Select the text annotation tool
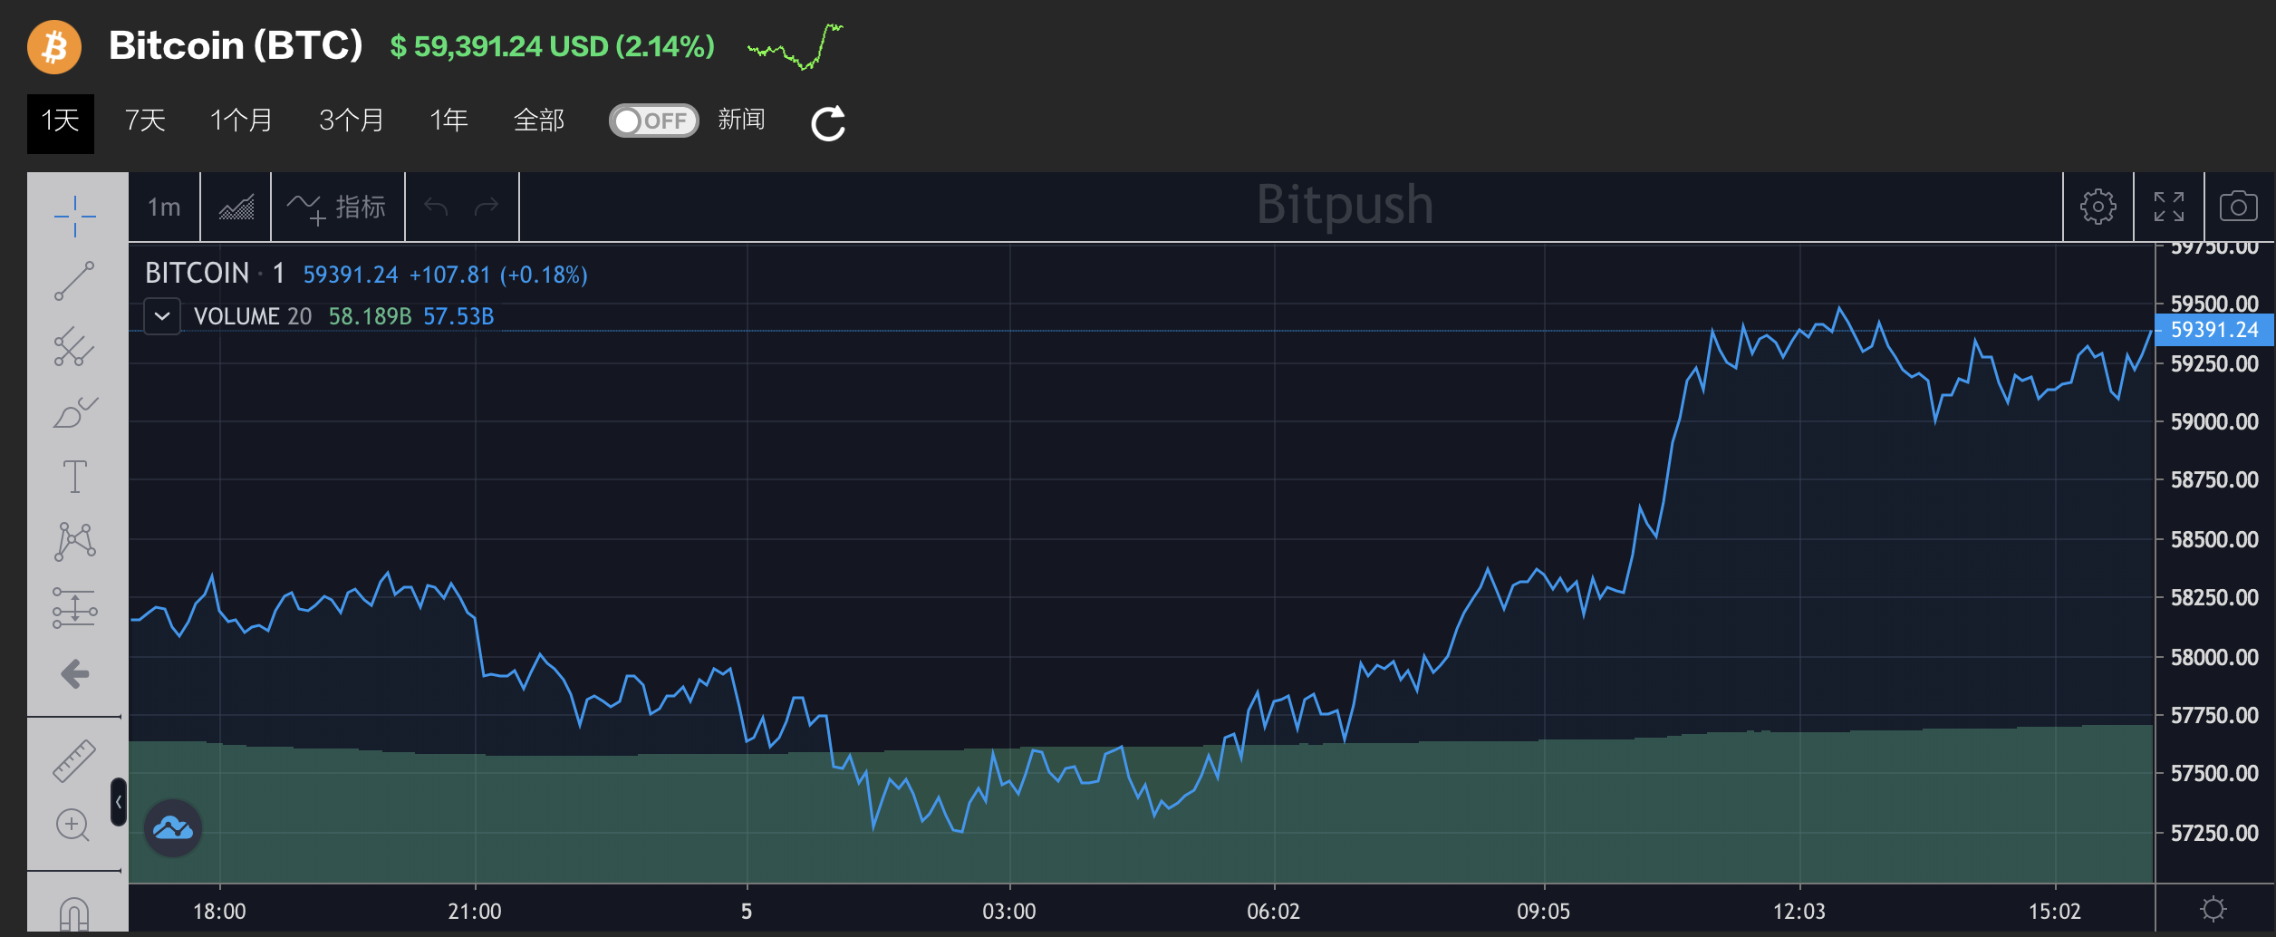The width and height of the screenshot is (2276, 937). tap(74, 478)
